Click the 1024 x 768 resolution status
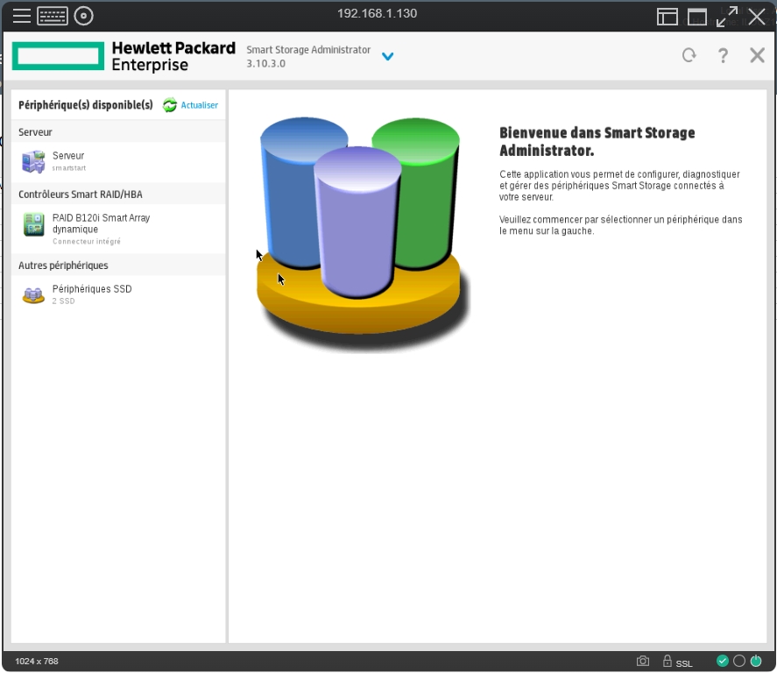The height and width of the screenshot is (673, 777). (x=37, y=662)
